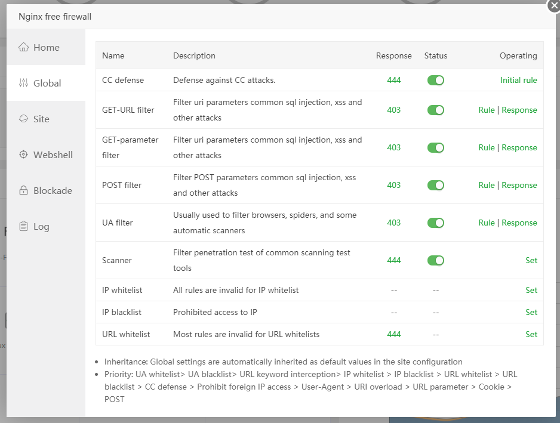Click the Webshell target icon
The image size is (560, 423).
point(24,155)
